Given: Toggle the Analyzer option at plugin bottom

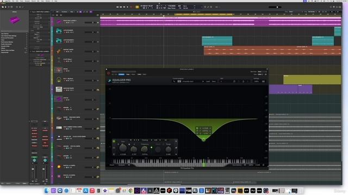Looking at the screenshot, I should coord(122,165).
